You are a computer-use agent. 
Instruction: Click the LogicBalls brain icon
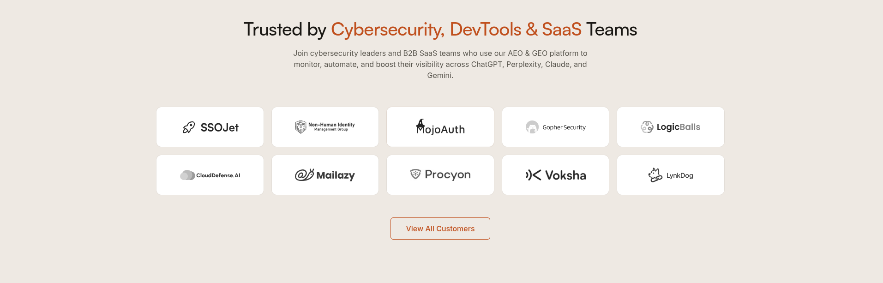coord(647,127)
